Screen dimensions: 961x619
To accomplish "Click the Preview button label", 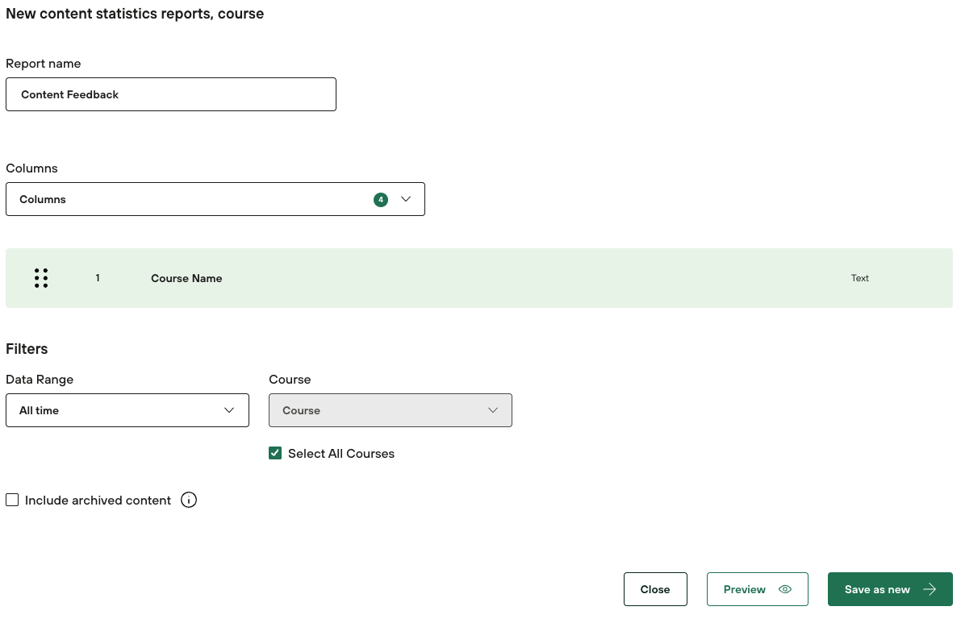I will 744,589.
